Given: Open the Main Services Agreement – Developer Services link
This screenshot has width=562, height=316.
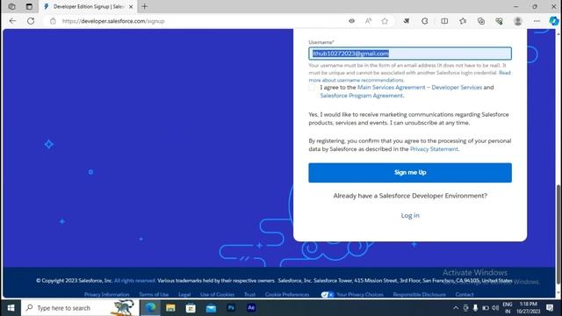Looking at the screenshot, I should point(420,88).
